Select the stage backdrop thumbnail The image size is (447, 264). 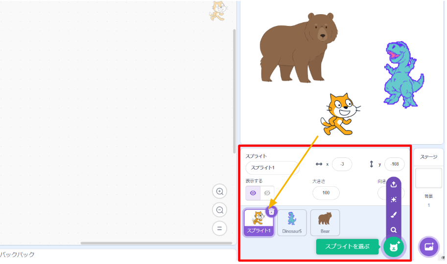point(428,178)
